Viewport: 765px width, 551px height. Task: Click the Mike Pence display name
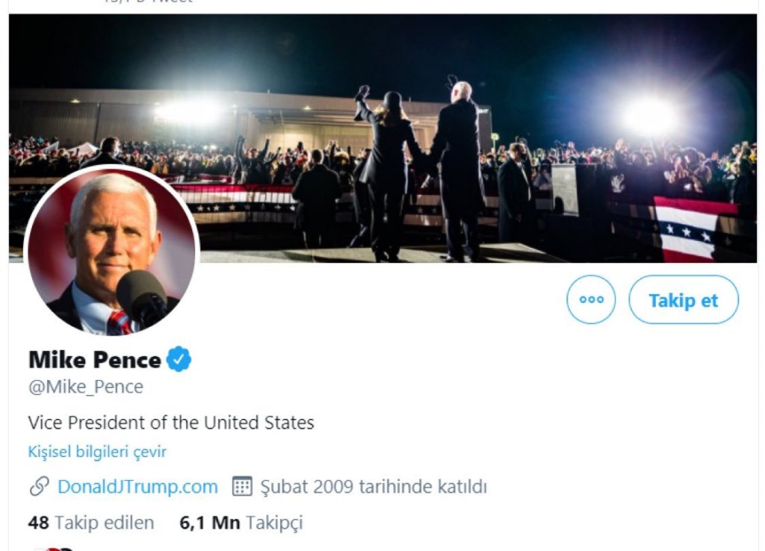[x=95, y=360]
